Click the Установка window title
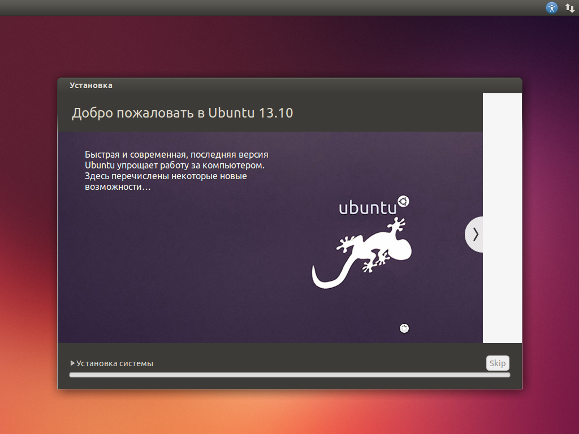The image size is (579, 434). (x=91, y=85)
